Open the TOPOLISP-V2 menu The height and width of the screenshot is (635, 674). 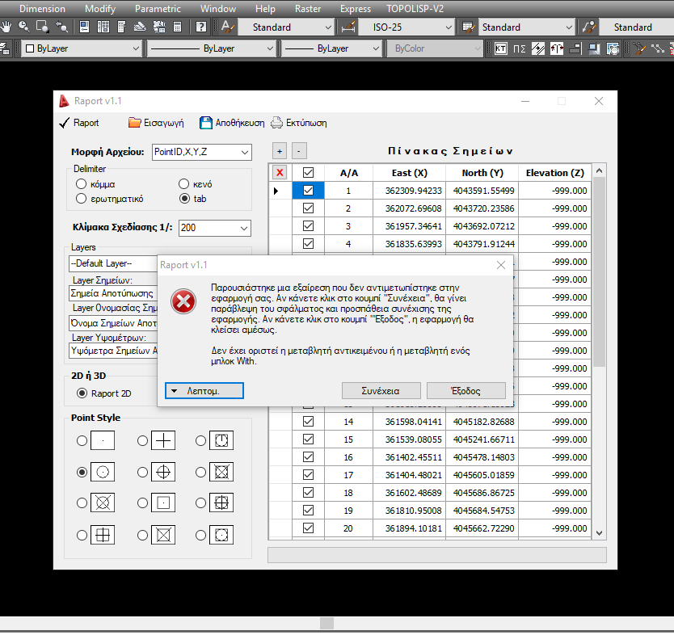pos(415,9)
